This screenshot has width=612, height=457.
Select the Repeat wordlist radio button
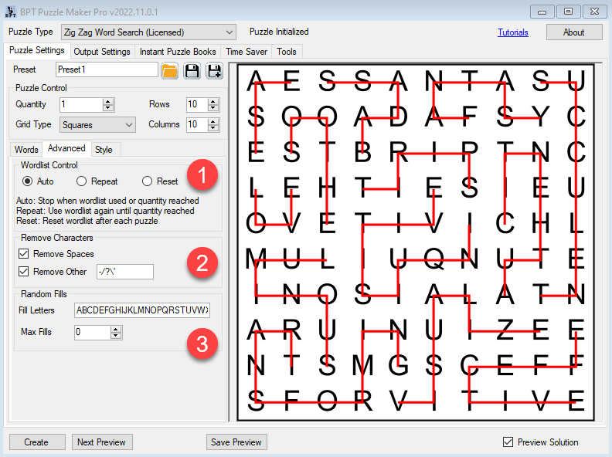pyautogui.click(x=82, y=181)
